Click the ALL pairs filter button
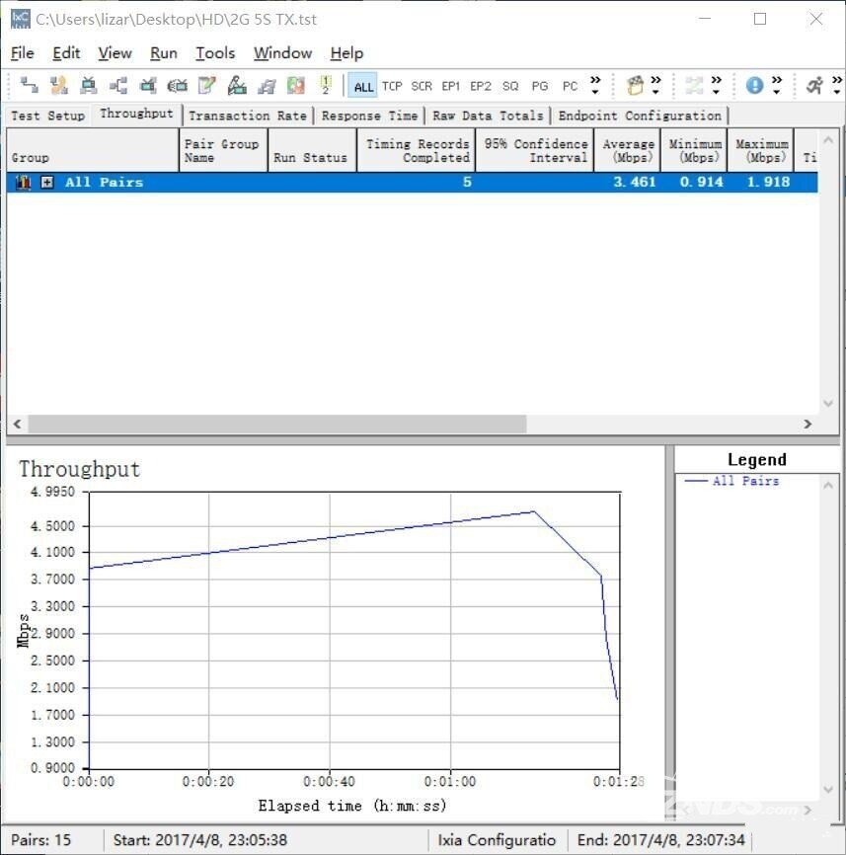The image size is (846, 855). point(363,86)
